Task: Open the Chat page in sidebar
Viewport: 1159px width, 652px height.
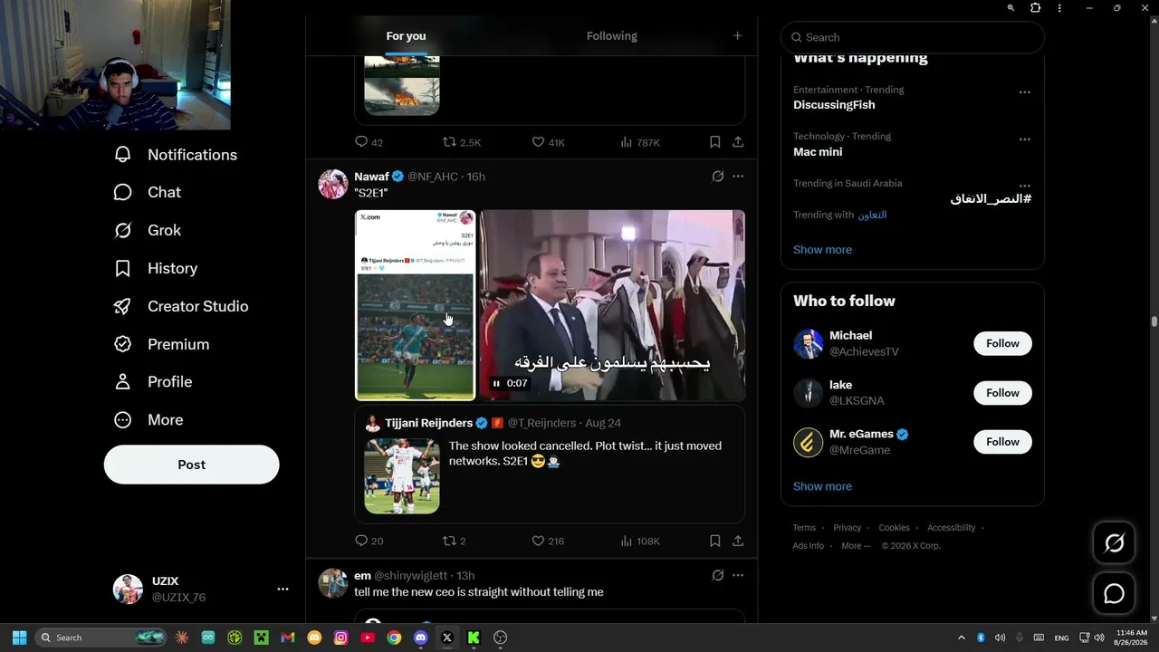Action: [x=147, y=192]
